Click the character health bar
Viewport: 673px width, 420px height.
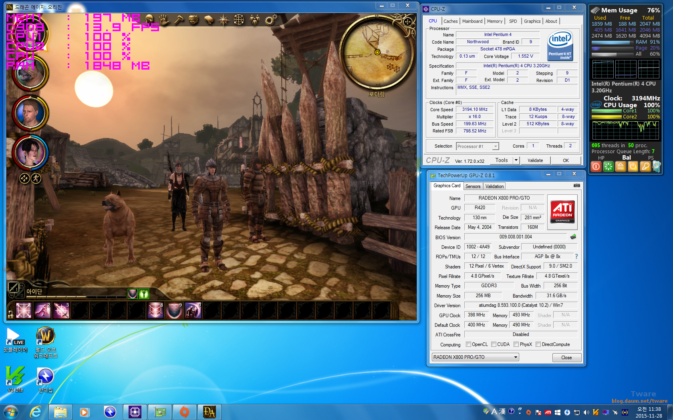click(76, 296)
